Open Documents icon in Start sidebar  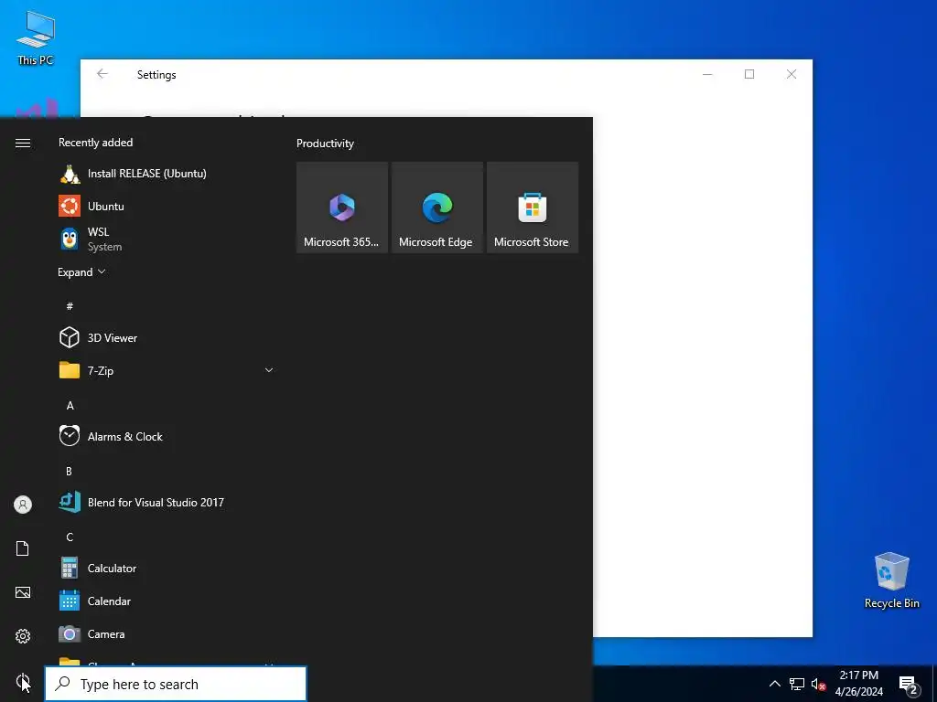coord(23,548)
